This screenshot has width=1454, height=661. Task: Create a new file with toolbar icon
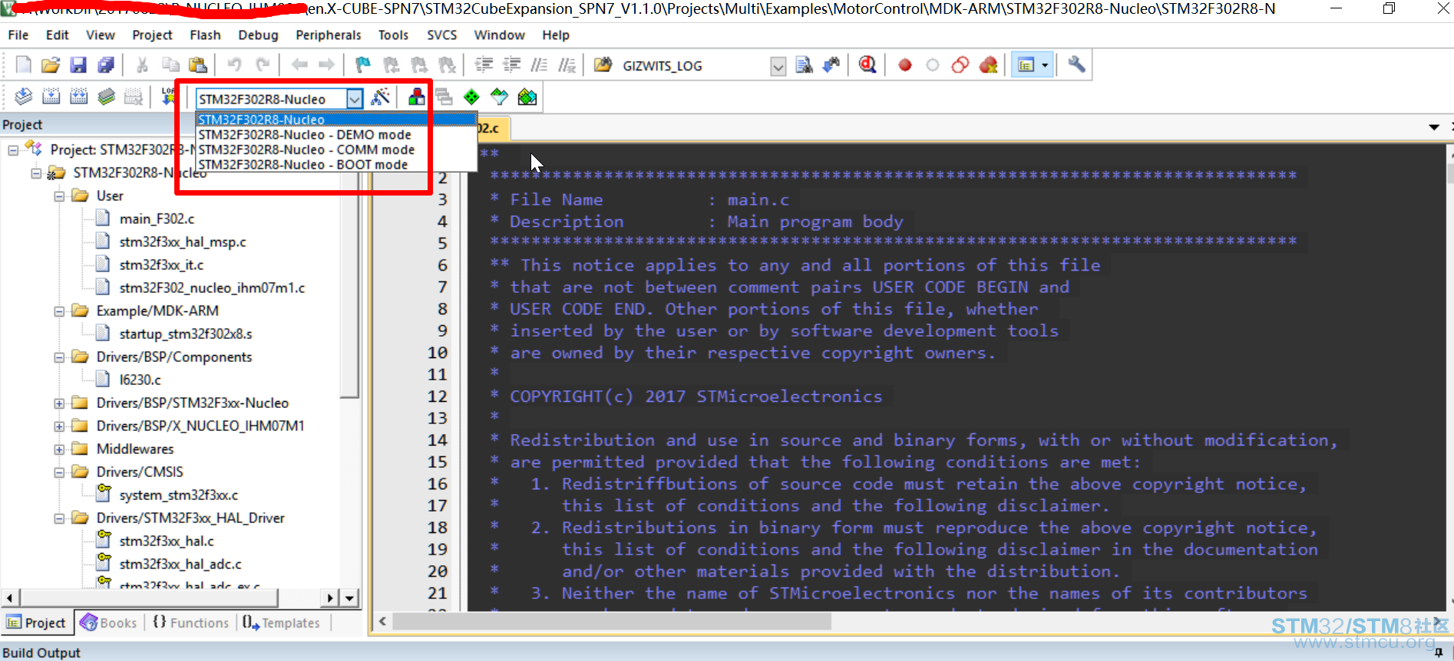(23, 65)
